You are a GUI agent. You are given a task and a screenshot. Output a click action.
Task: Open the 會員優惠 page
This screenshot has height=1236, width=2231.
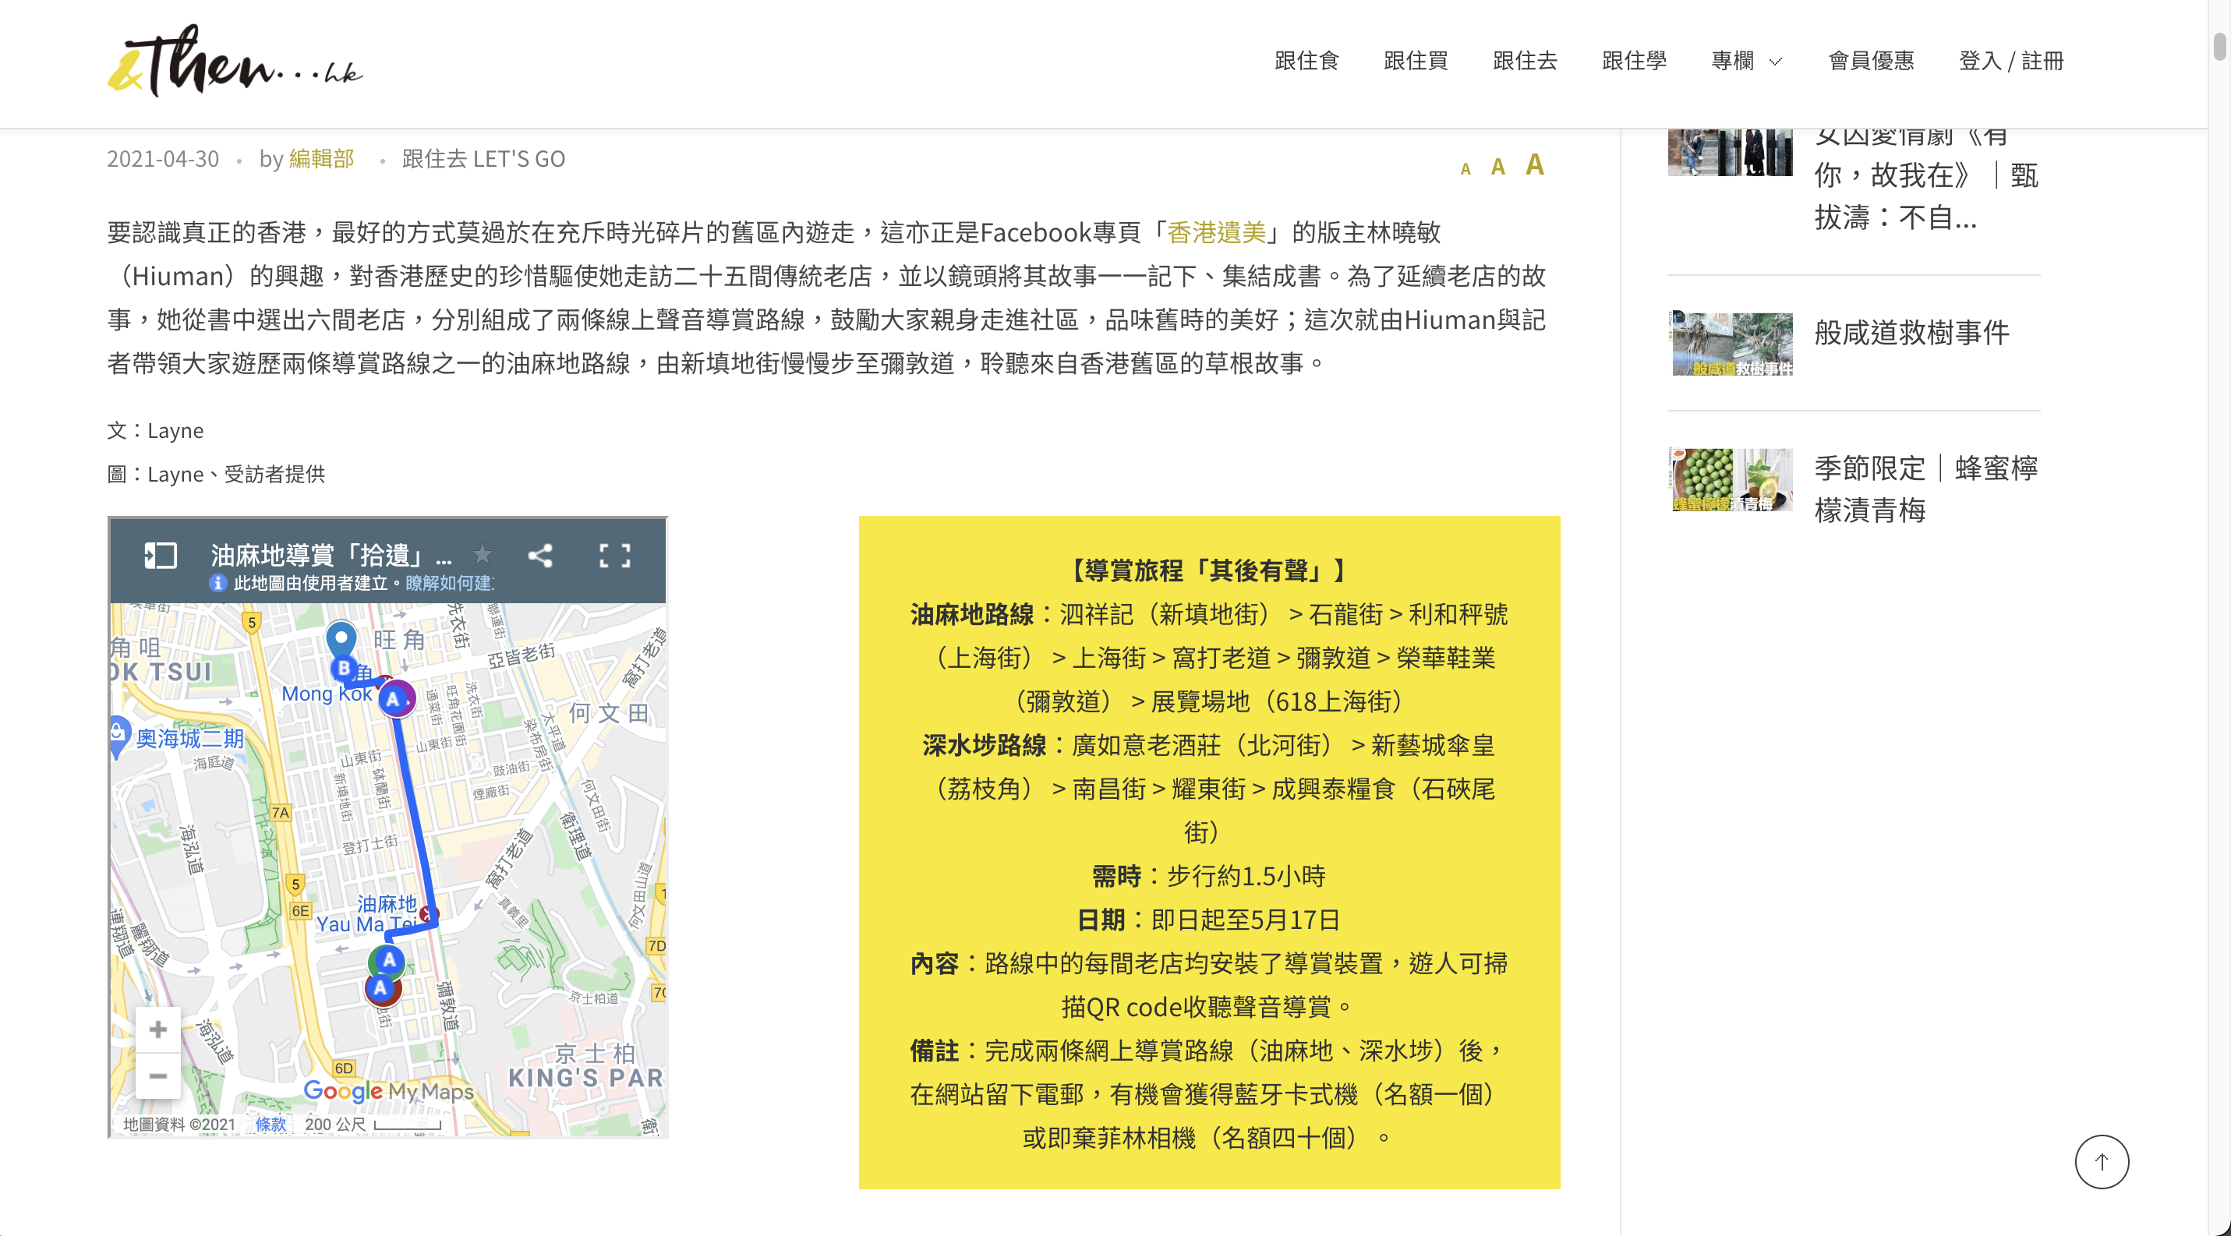(1871, 61)
